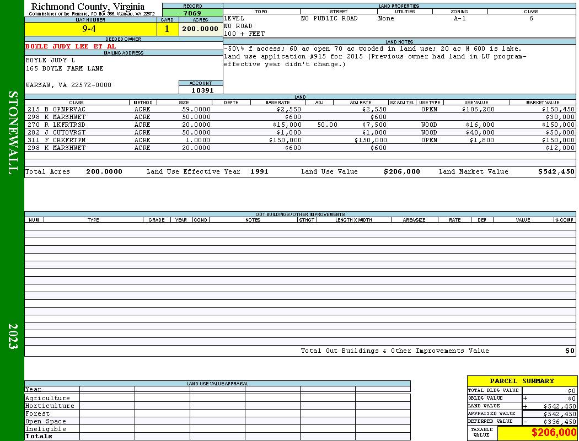
Task: Click the Totals row label
Action: 39,436
